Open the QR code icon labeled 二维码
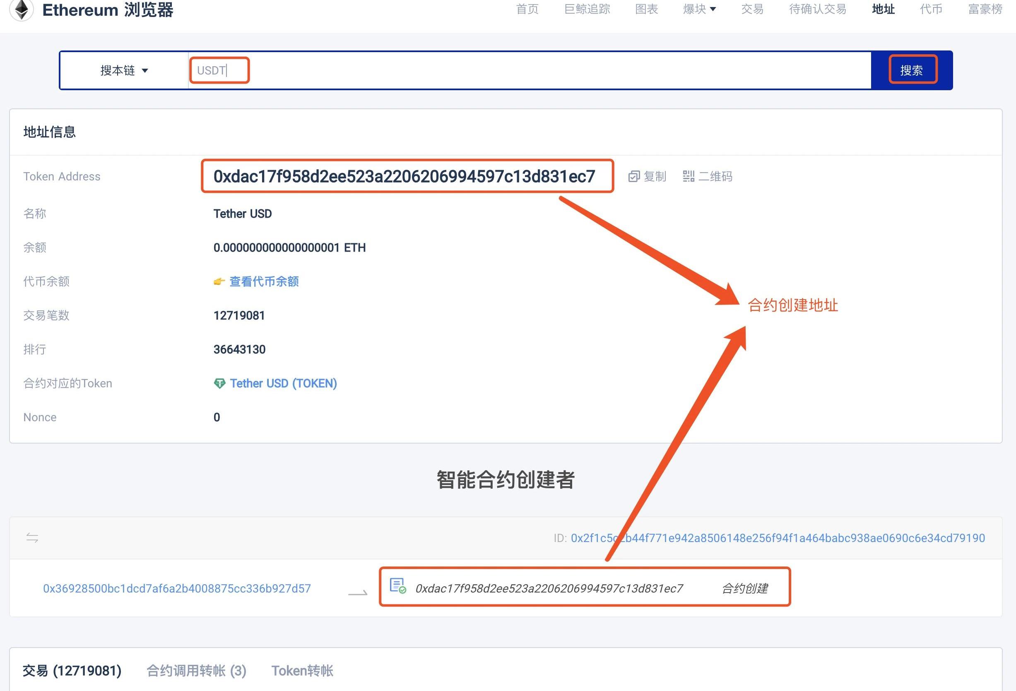This screenshot has width=1016, height=691. (x=689, y=176)
